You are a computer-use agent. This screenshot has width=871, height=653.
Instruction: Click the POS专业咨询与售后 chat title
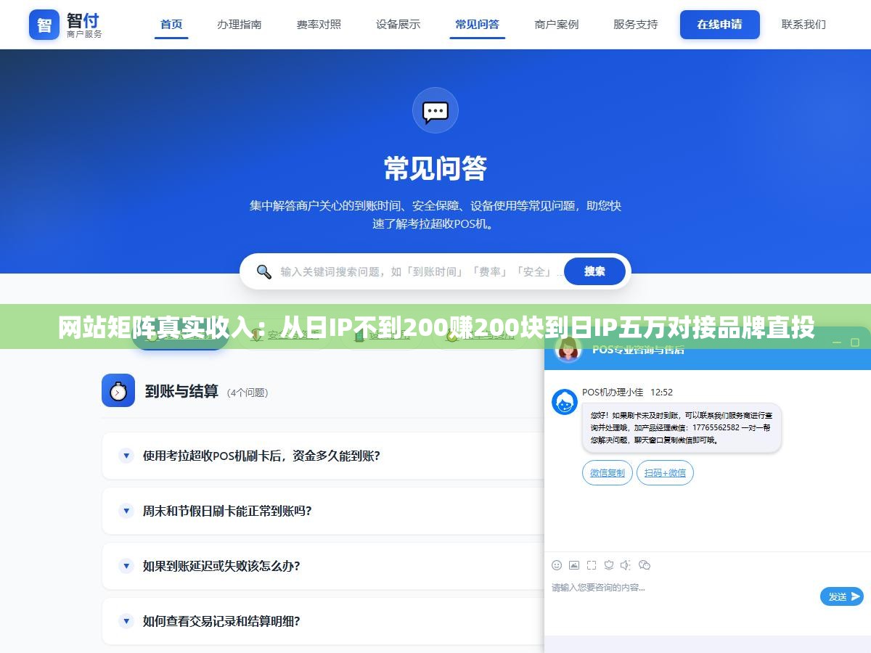pyautogui.click(x=638, y=350)
